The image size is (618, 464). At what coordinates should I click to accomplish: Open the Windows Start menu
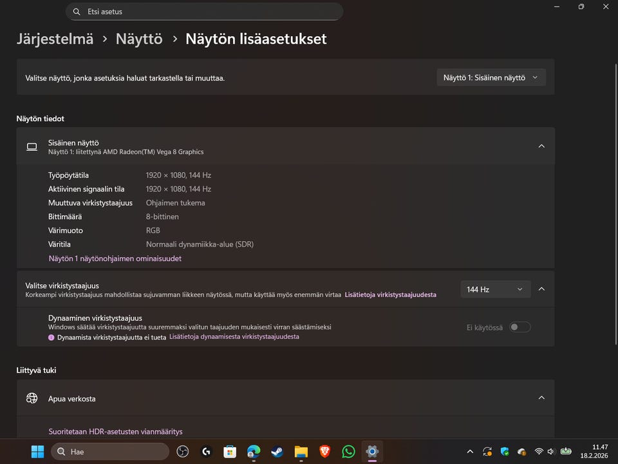pos(37,451)
